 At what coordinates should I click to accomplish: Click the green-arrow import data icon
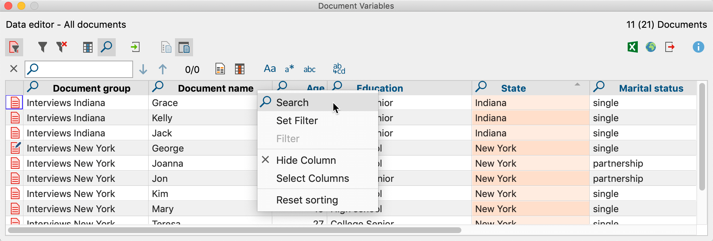135,47
